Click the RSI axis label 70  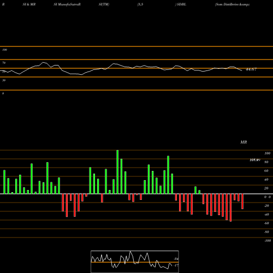pos(4,63)
